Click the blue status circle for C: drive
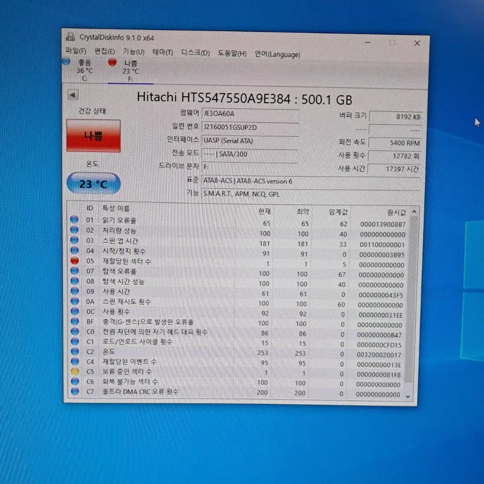The image size is (484, 484). click(66, 61)
